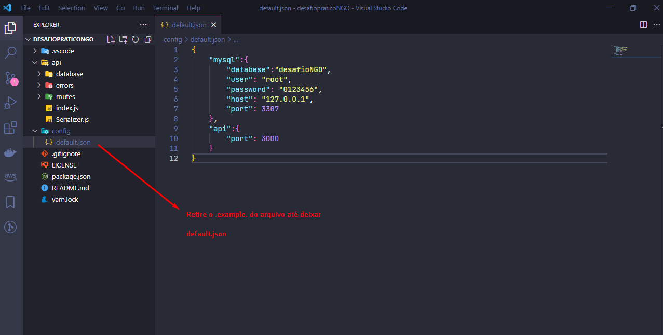
Task: Split the editor to the right
Action: (643, 25)
